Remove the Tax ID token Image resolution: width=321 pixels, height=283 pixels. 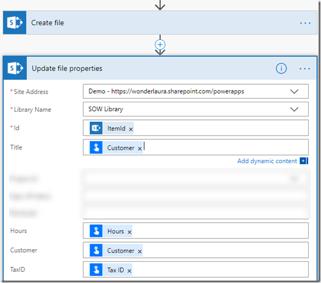[x=129, y=271]
